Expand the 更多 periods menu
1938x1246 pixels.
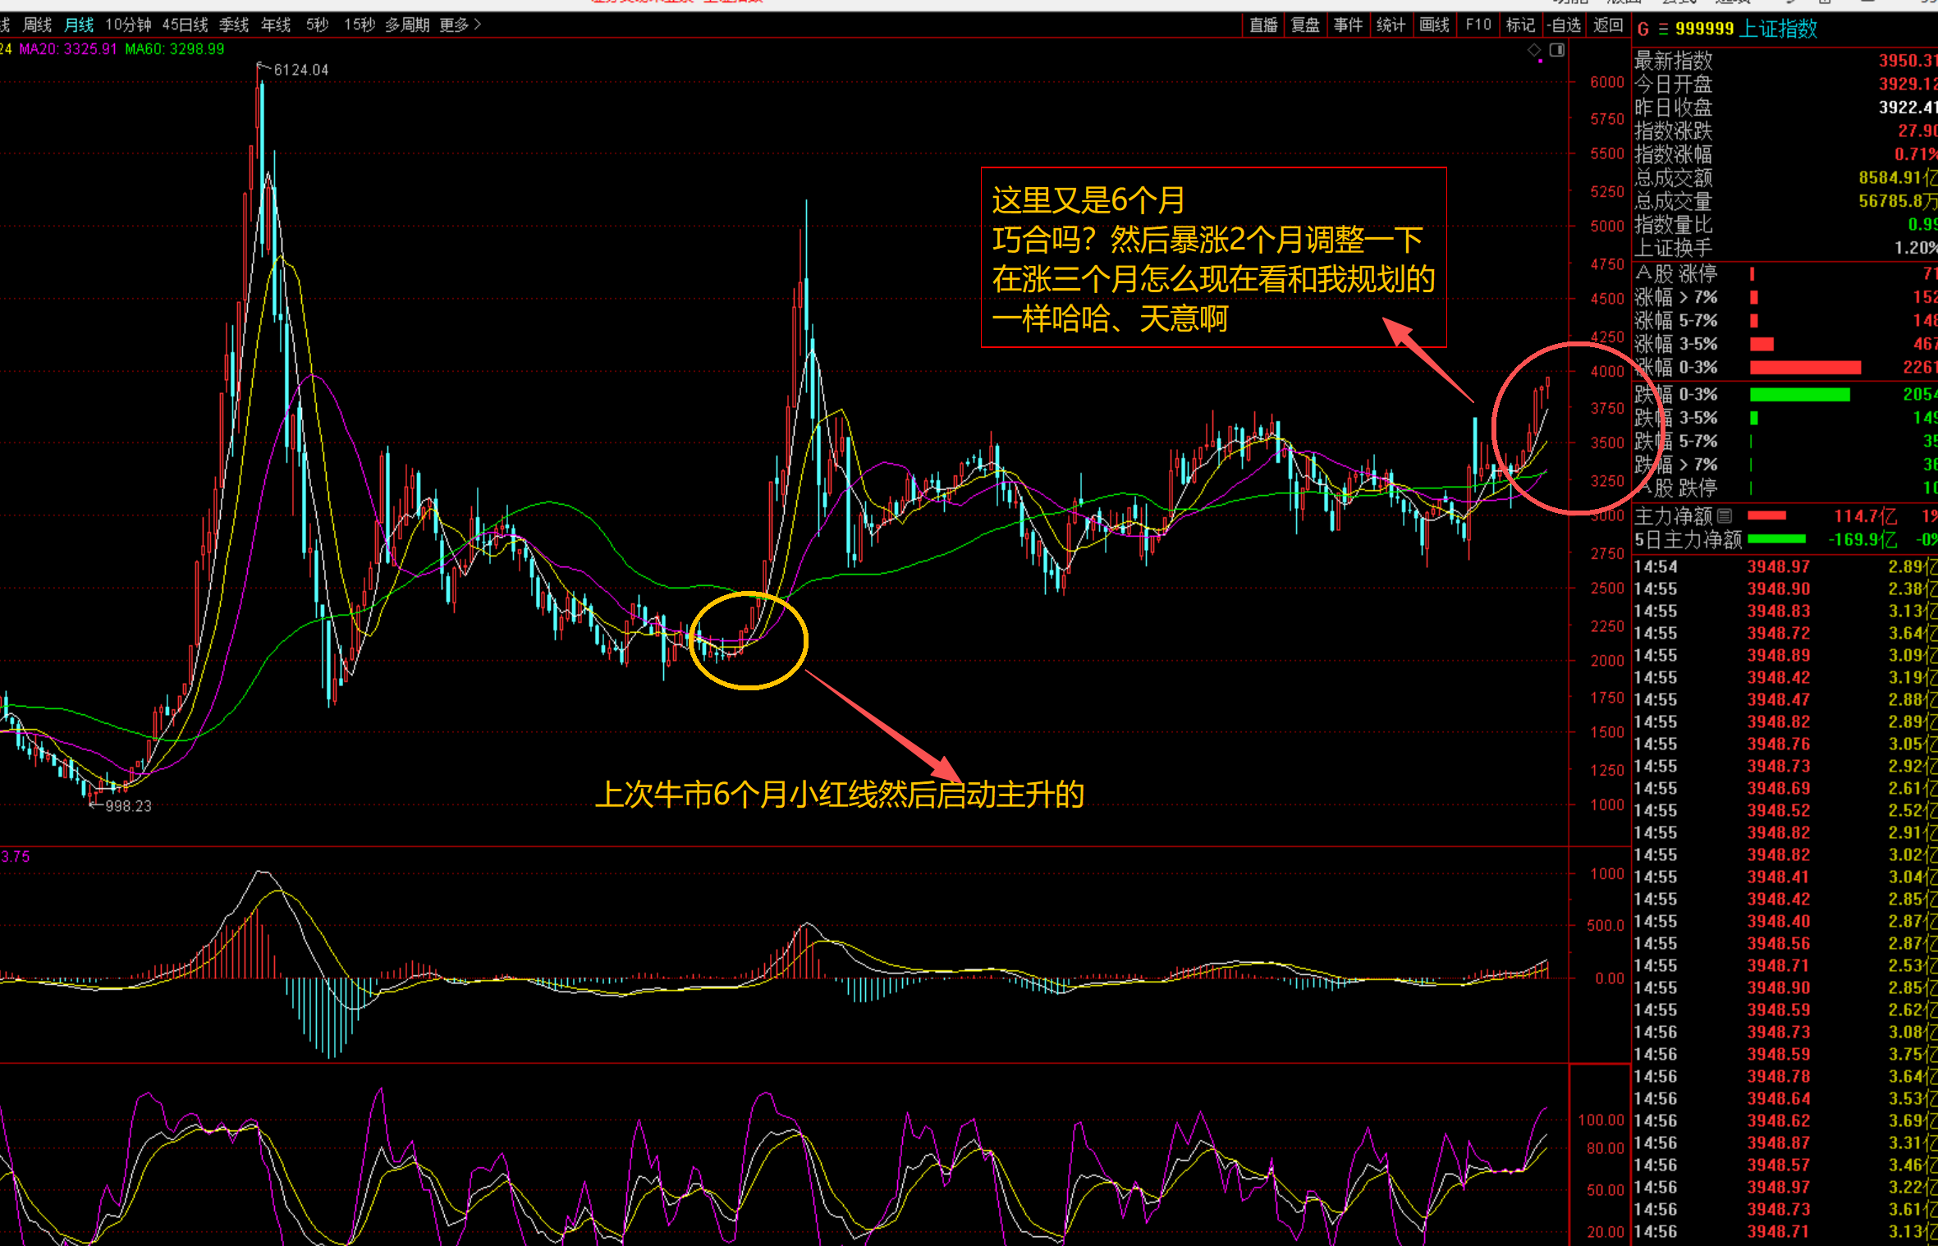(459, 25)
